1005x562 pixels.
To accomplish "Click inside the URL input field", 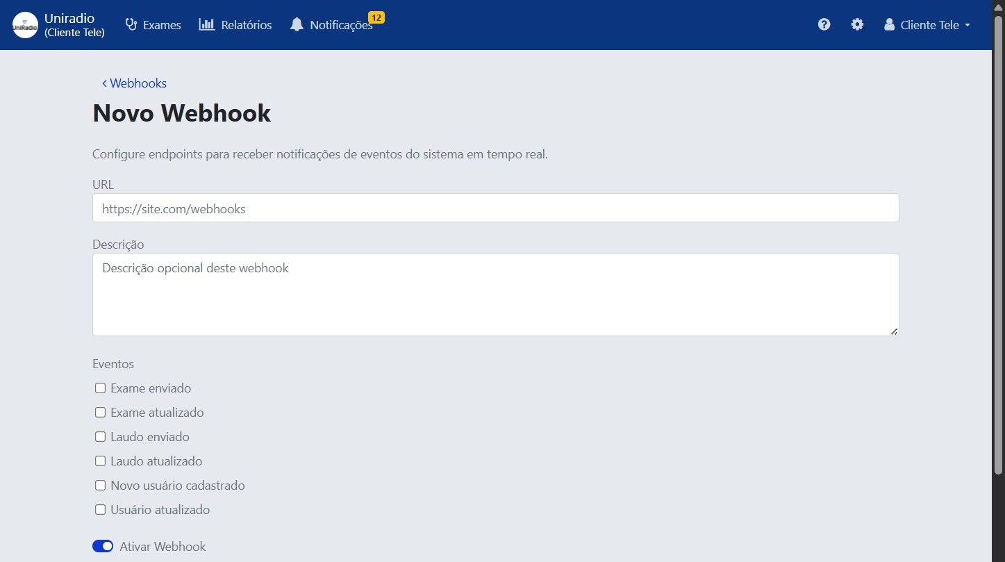I will 495,208.
